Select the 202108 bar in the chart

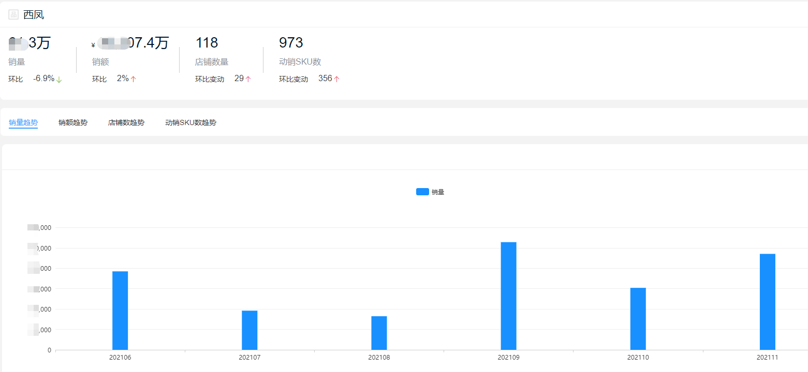379,333
